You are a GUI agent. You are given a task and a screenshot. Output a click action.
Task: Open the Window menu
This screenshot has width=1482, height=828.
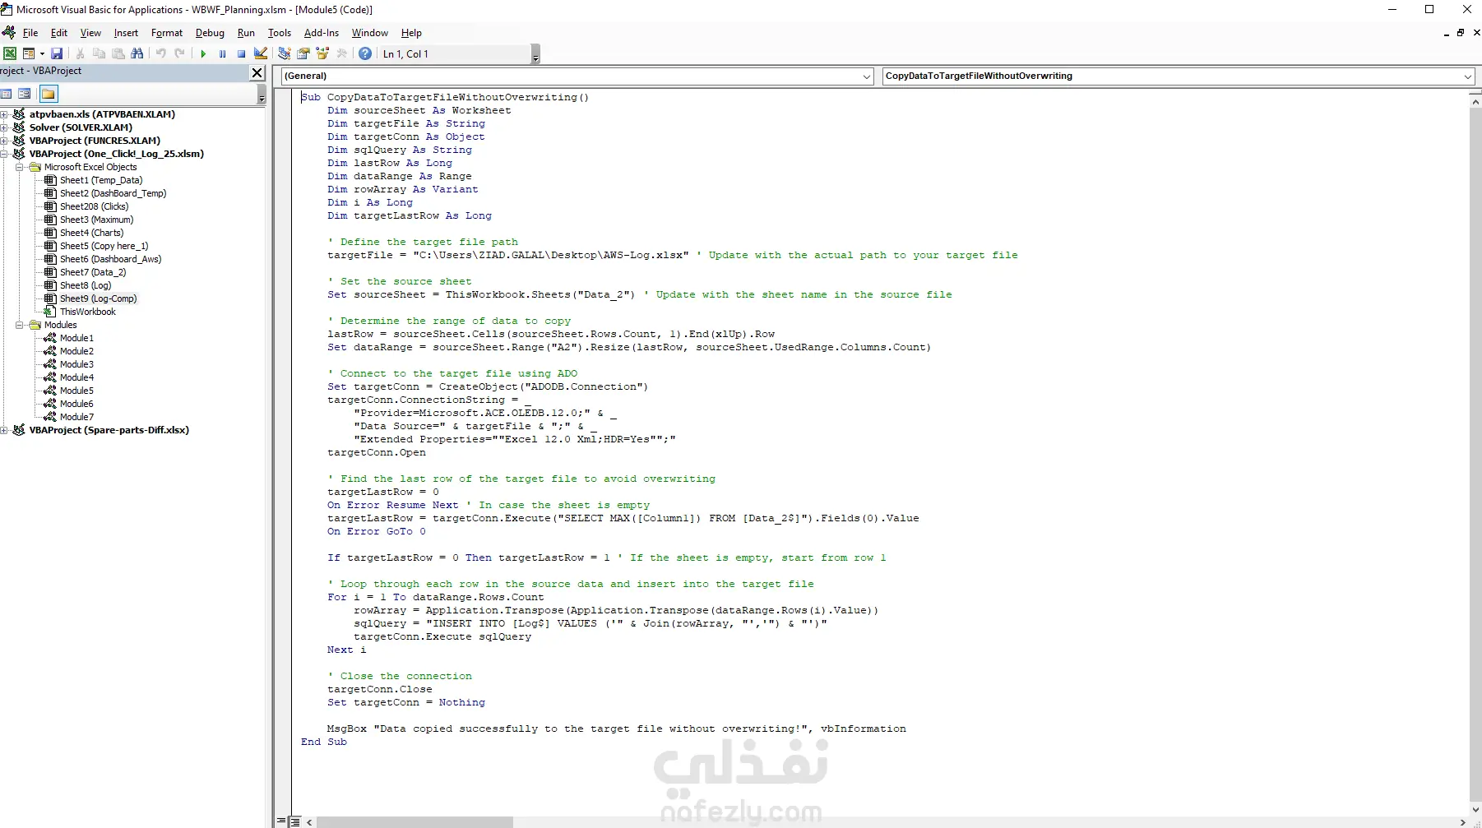370,33
